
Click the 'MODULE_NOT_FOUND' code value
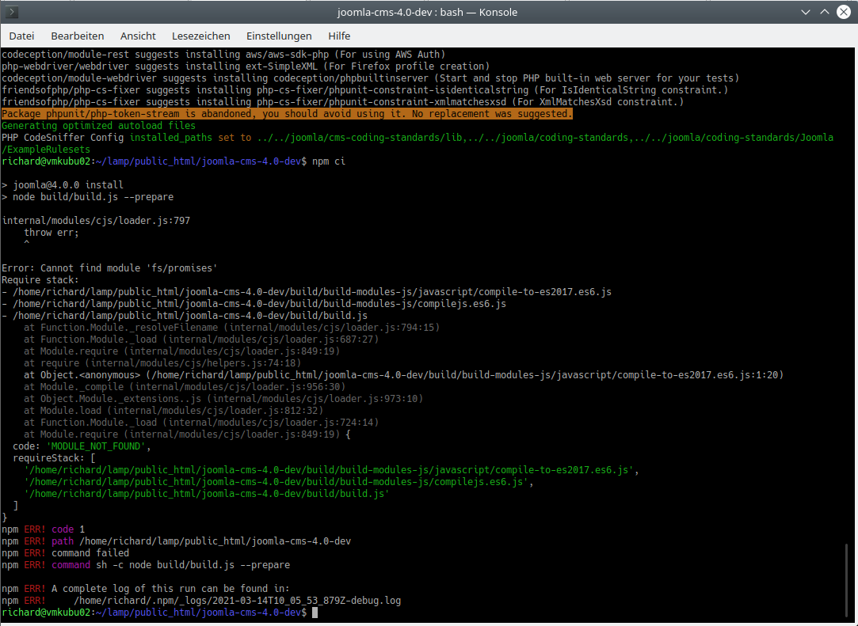coord(96,446)
